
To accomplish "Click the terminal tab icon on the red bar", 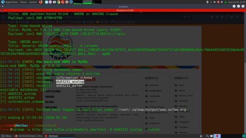I will point(1,10).
